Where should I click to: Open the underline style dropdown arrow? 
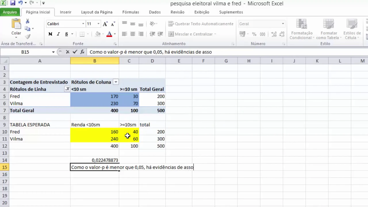click(72, 34)
